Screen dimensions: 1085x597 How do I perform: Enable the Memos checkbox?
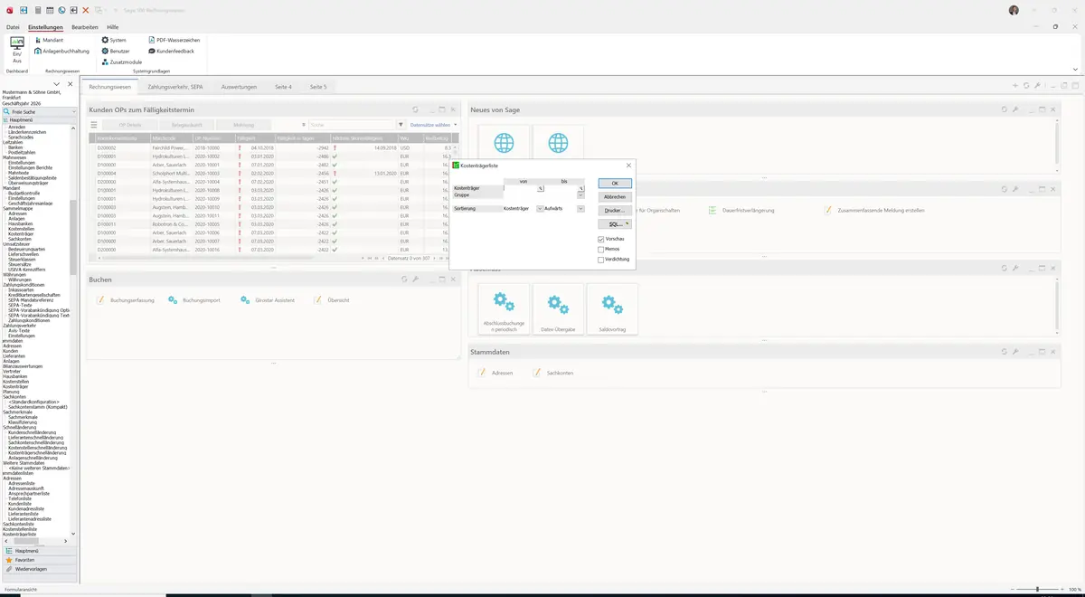click(x=600, y=249)
